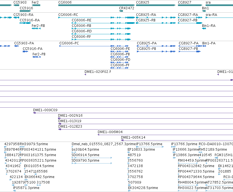
Task: Open protein CG6006-PF label
Action: tap(120, 65)
